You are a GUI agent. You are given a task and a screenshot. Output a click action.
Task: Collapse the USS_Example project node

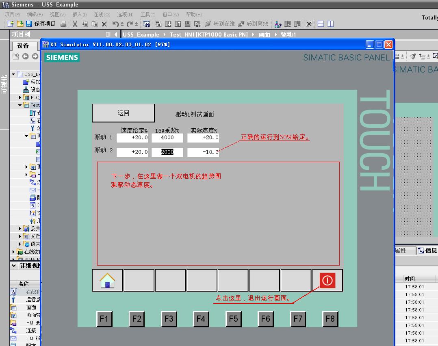(13, 74)
